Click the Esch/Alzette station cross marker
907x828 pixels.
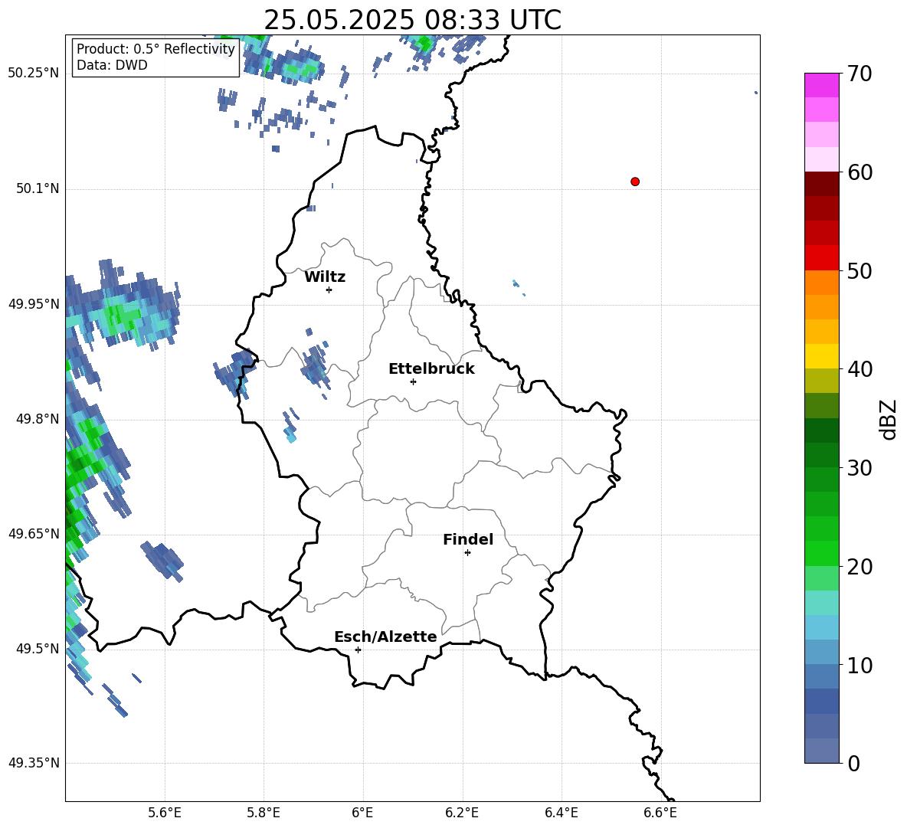(x=358, y=650)
